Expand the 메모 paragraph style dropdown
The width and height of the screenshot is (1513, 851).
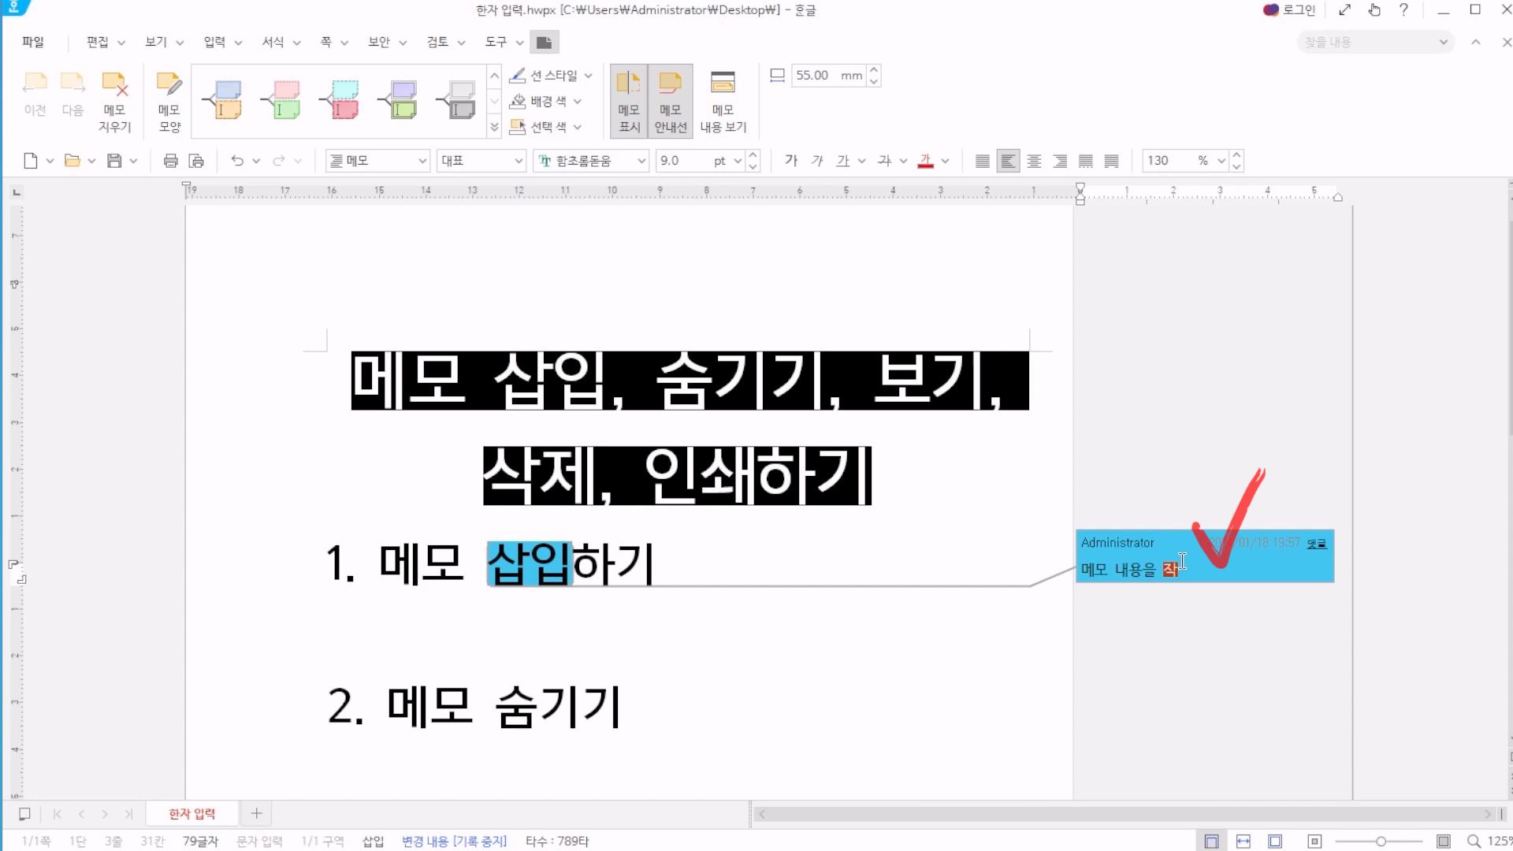click(422, 161)
